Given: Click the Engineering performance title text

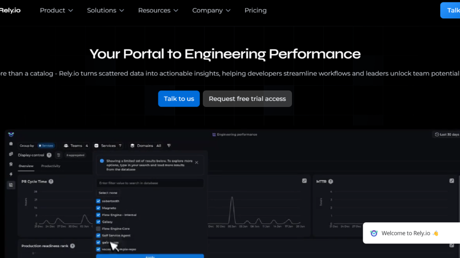Looking at the screenshot, I should (237, 135).
